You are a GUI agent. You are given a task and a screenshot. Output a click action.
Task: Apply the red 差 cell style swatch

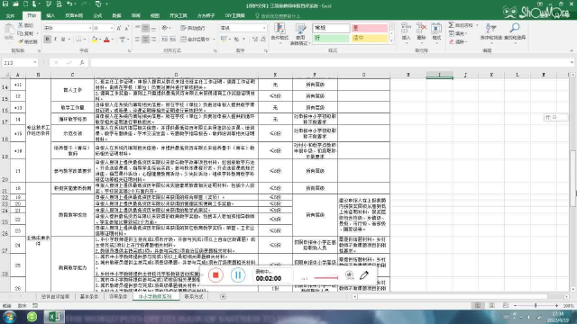(x=369, y=28)
